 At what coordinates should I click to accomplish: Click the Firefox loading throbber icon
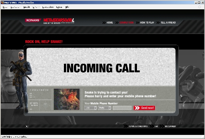(199, 7)
